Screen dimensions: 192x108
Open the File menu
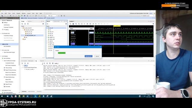[x=2, y=13]
